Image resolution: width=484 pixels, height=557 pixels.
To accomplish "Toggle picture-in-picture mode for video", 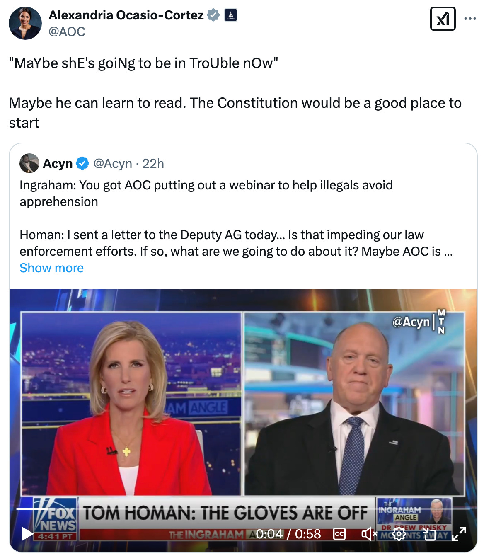I will (429, 534).
